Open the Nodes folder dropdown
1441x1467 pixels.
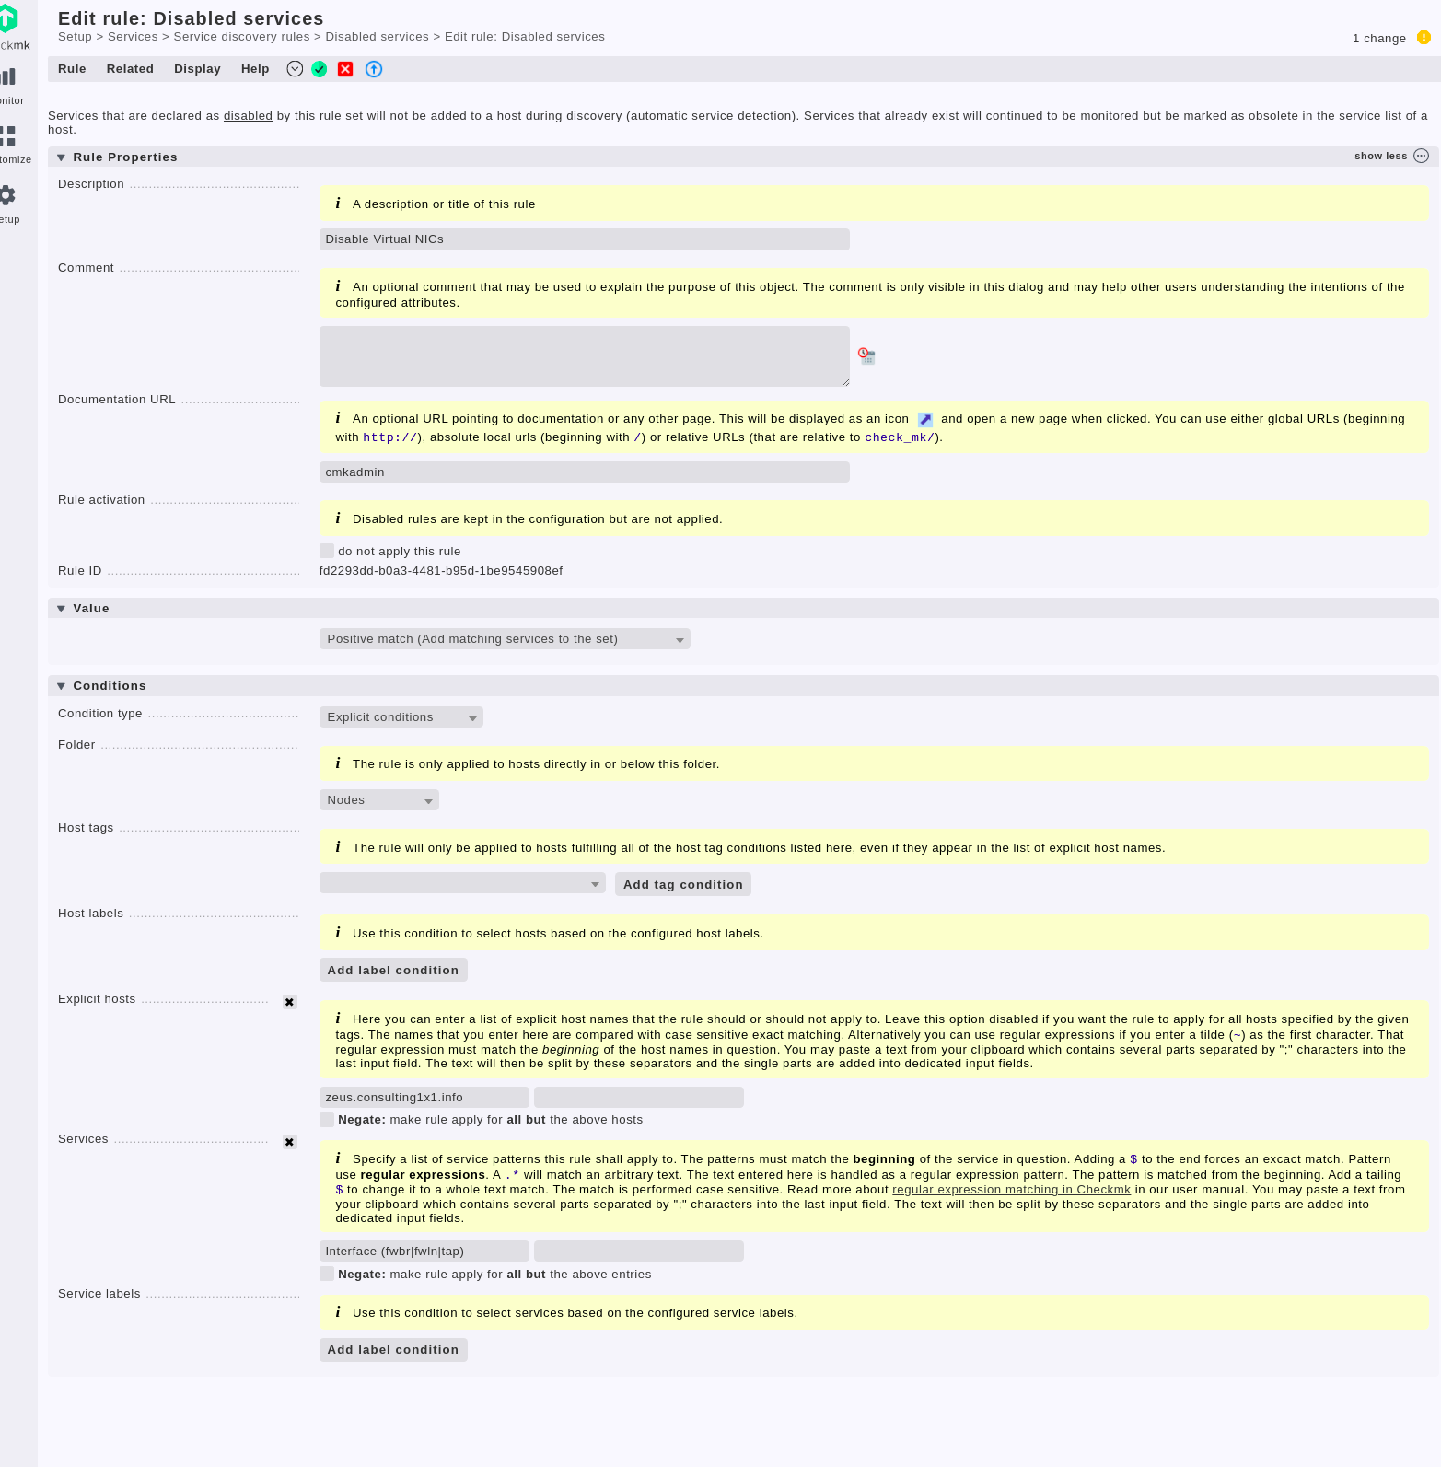pos(378,800)
